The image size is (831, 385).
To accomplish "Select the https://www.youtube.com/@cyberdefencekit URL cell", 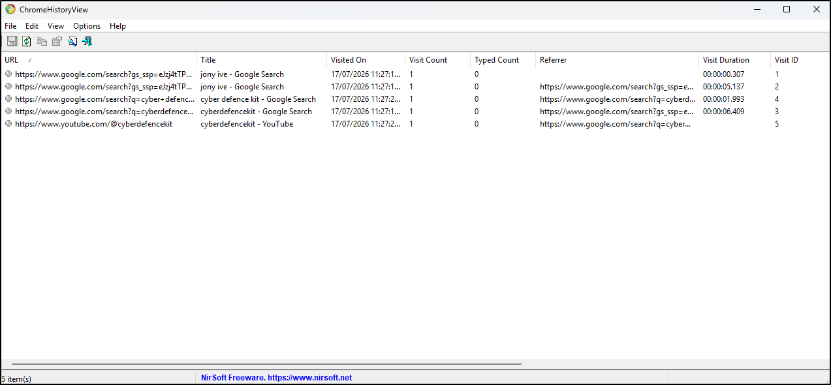I will point(93,124).
